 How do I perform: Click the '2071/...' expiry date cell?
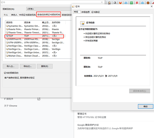click(x=46, y=36)
